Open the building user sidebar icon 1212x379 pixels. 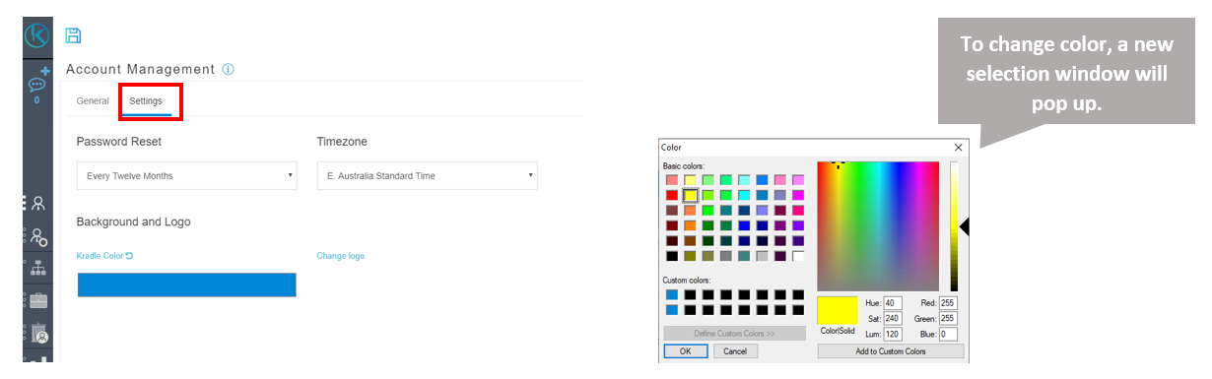pos(38,334)
